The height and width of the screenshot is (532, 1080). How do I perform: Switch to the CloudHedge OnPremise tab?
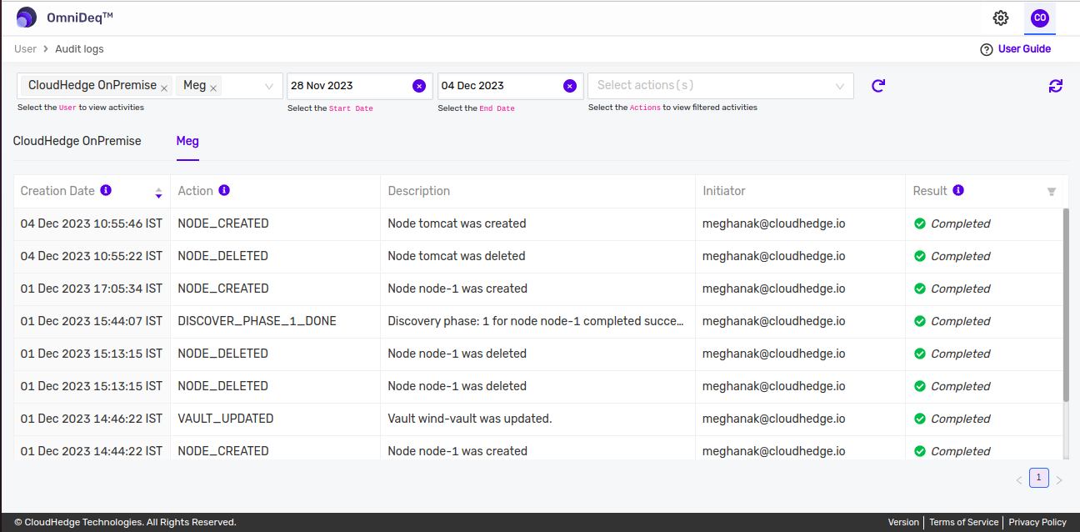coord(77,141)
